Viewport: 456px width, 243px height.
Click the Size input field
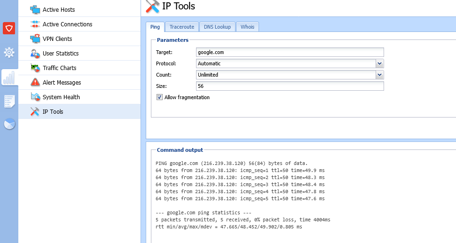[x=290, y=86]
